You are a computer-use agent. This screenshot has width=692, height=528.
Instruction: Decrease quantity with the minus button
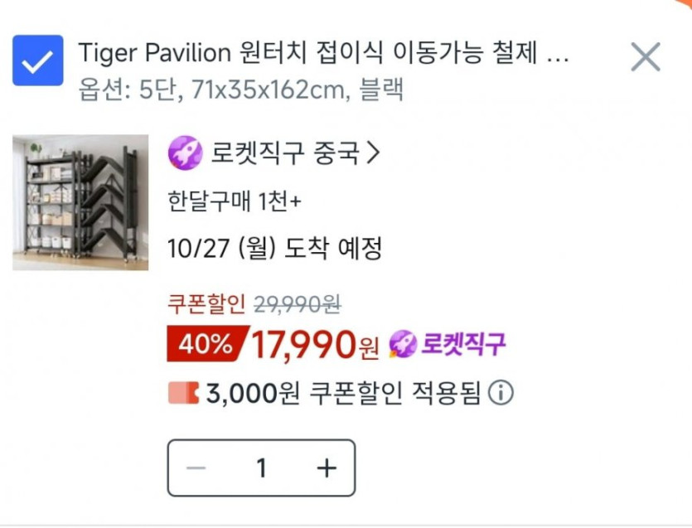pos(196,468)
